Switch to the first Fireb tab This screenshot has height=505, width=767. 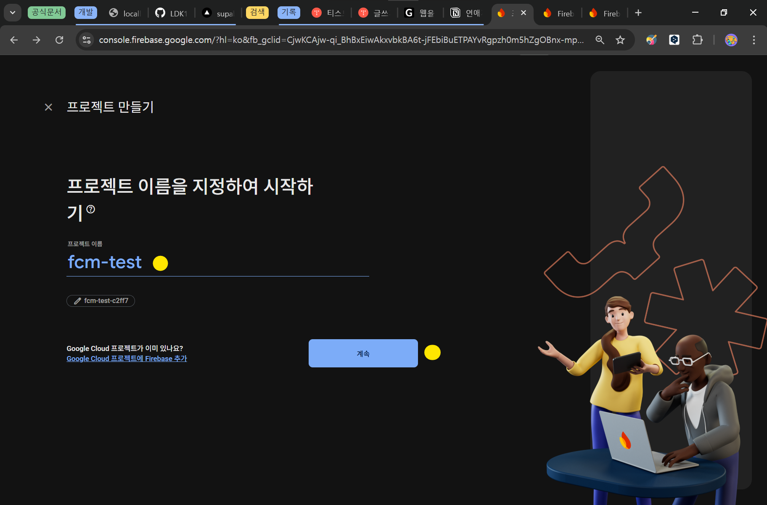tap(558, 13)
